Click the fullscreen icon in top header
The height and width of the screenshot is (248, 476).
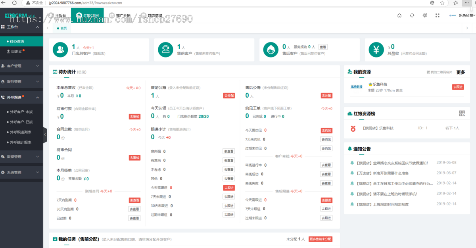438,15
